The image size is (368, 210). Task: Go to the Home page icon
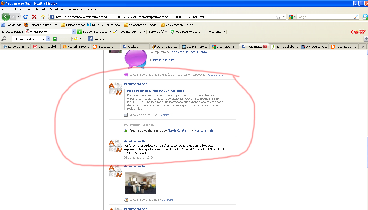click(x=43, y=17)
